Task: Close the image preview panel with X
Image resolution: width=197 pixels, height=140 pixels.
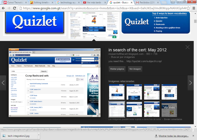Action: click(187, 47)
